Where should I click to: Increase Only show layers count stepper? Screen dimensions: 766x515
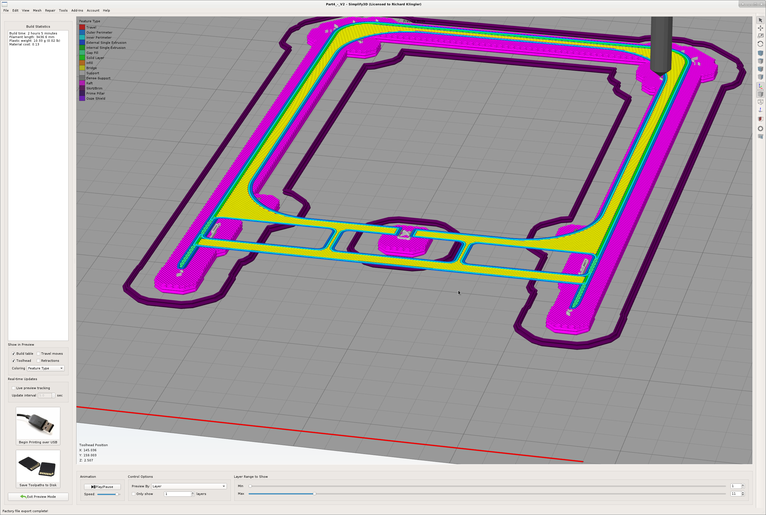[x=193, y=493]
